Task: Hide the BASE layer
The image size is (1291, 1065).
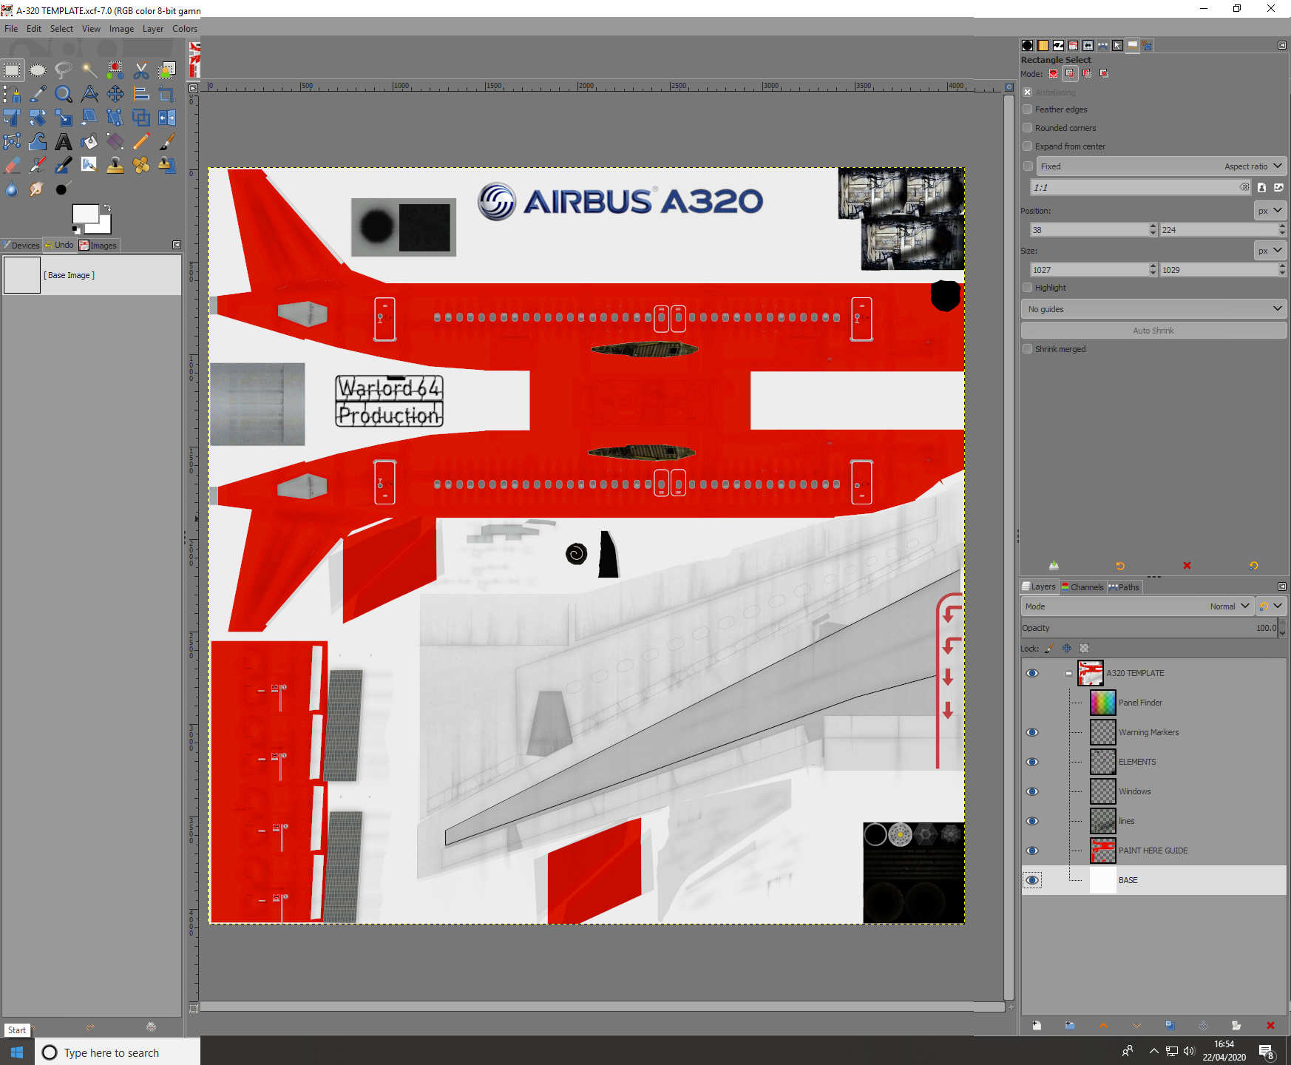Action: point(1032,880)
